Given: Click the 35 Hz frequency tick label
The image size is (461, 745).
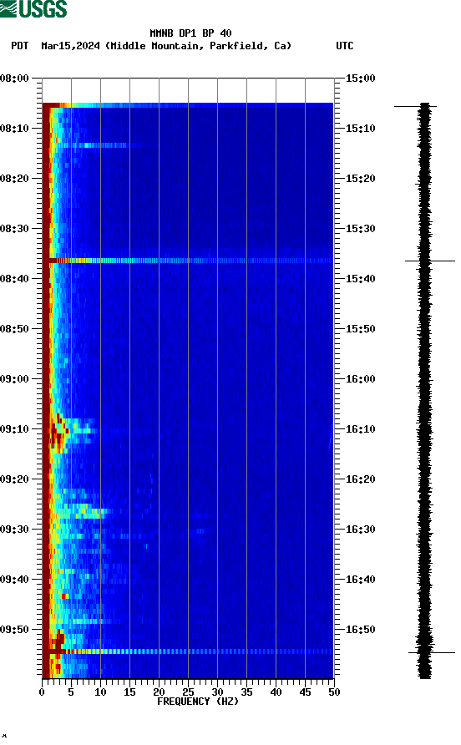Looking at the screenshot, I should point(246,692).
